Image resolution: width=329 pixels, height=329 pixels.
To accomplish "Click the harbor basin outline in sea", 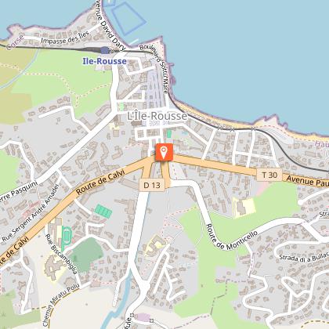I will point(128,19).
